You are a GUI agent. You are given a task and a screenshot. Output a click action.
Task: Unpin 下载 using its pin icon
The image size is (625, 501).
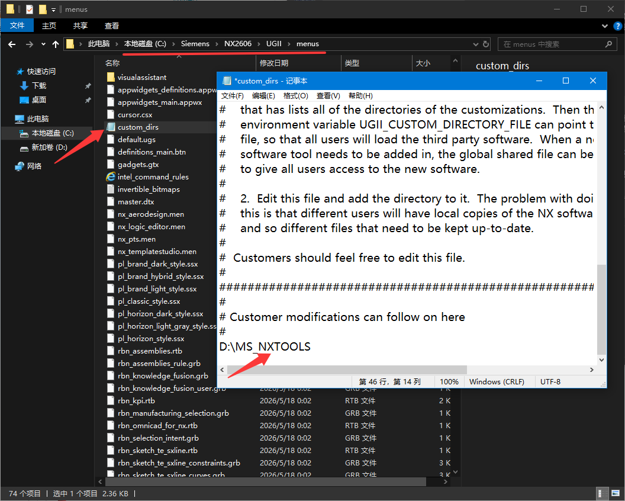(x=88, y=86)
